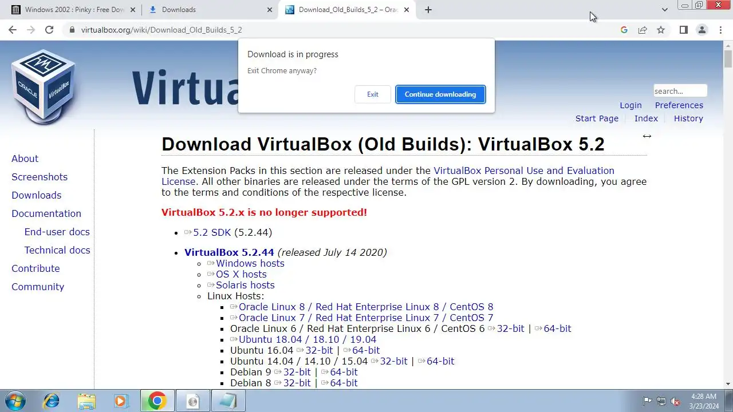
Task: Open Contribute in the sidebar
Action: (x=36, y=268)
